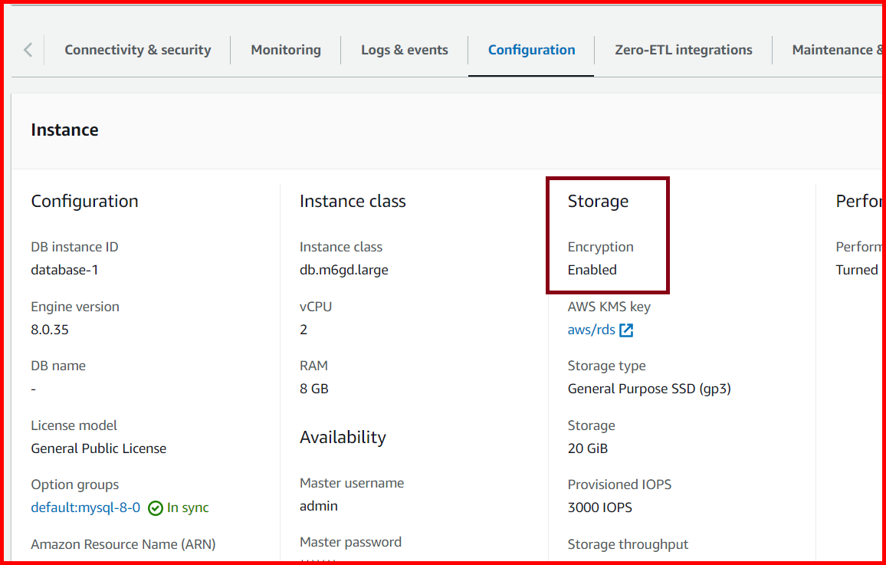The image size is (886, 565).
Task: Open the Logs & events tab
Action: (404, 49)
